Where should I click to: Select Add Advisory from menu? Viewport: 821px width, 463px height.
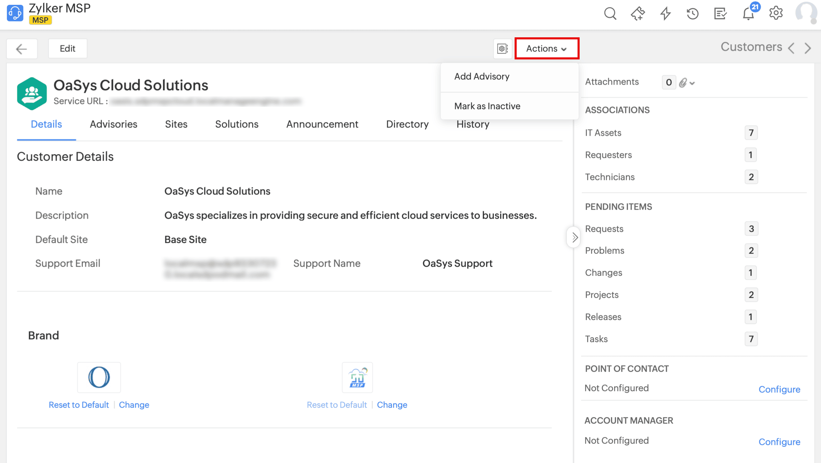[482, 76]
